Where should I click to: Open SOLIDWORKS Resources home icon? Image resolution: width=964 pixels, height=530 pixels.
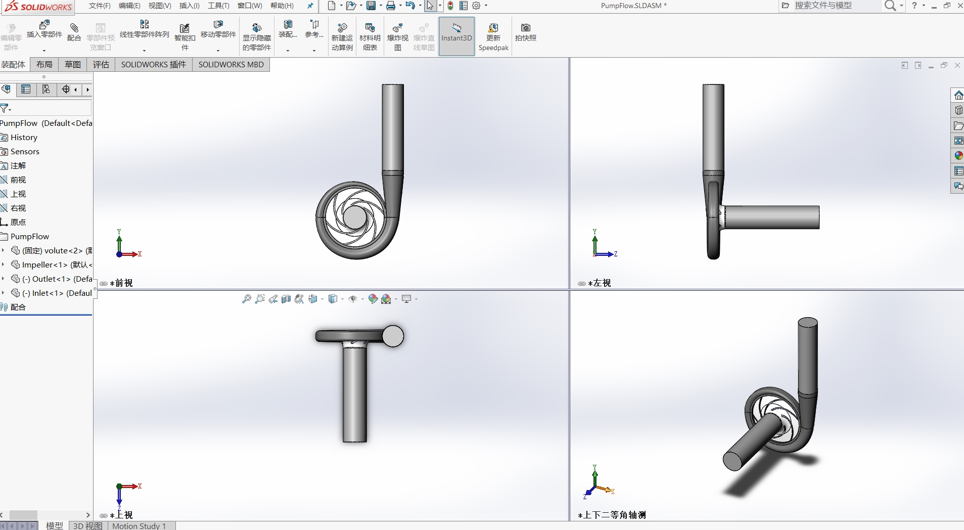click(958, 95)
